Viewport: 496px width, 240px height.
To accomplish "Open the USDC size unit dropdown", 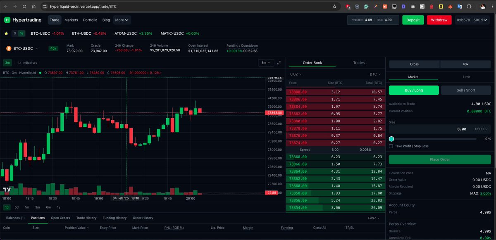I will tap(481, 129).
